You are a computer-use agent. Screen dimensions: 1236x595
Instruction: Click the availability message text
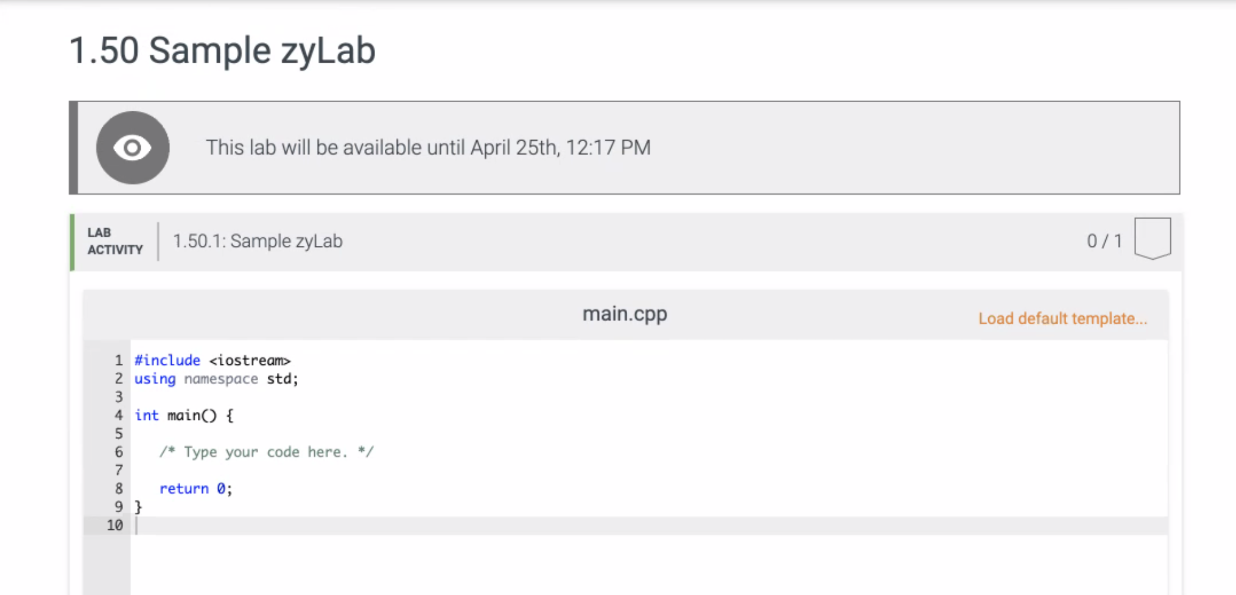[429, 147]
